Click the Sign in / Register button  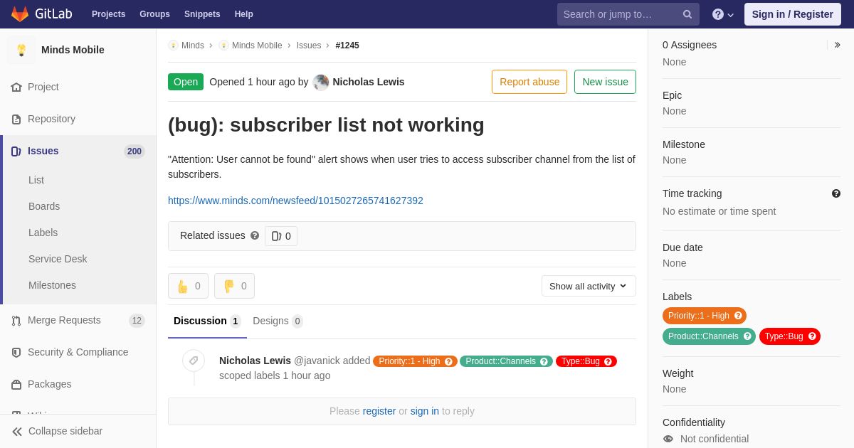point(793,14)
